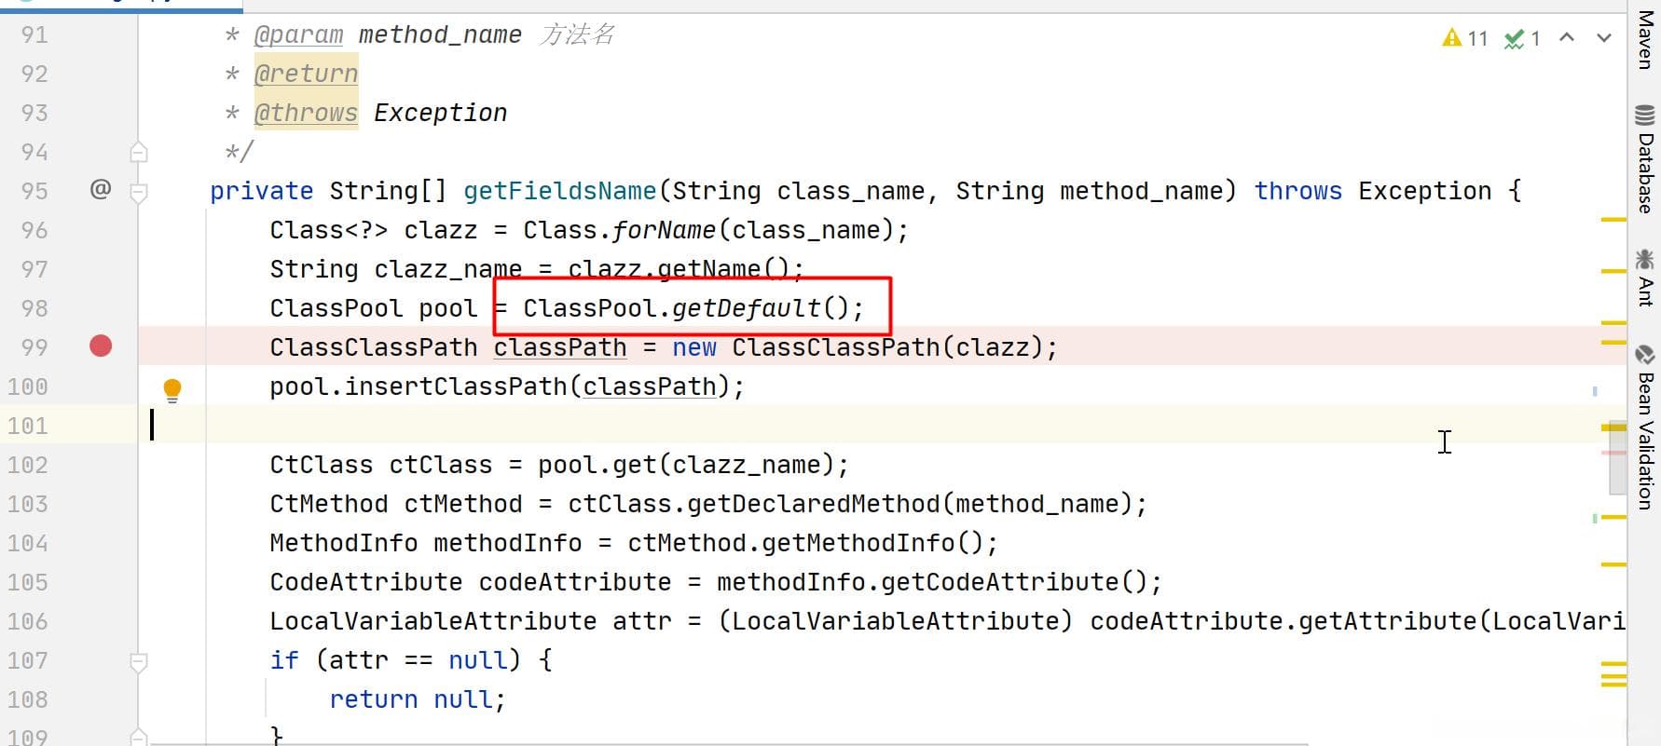The height and width of the screenshot is (746, 1661).
Task: Click 'return null;' statement on line 108
Action: (x=418, y=699)
